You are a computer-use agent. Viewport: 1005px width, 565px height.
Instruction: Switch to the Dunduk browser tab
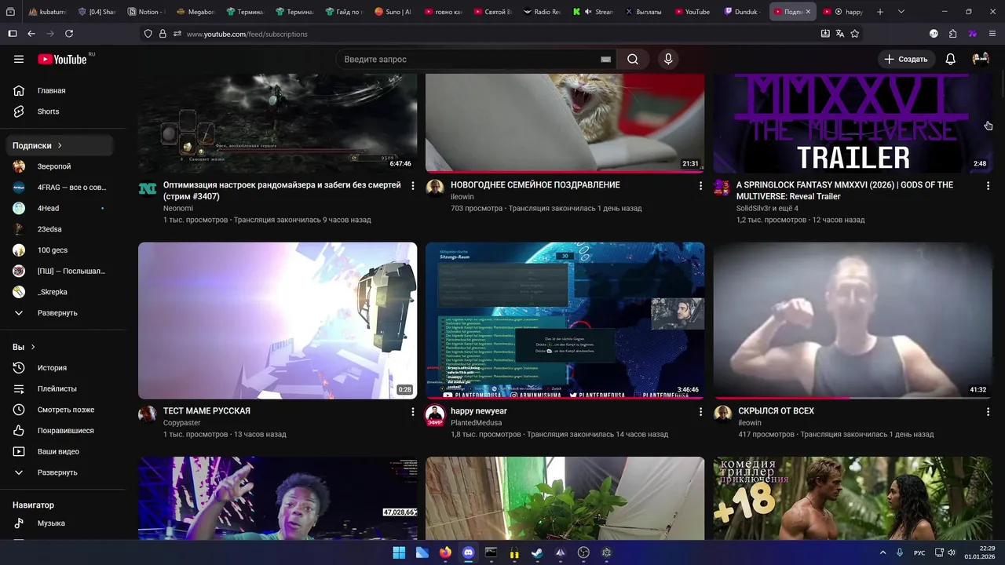tap(741, 12)
